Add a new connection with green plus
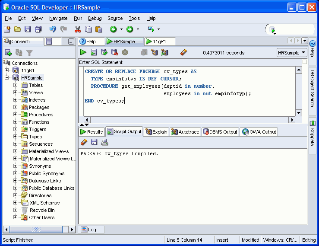 coord(8,53)
